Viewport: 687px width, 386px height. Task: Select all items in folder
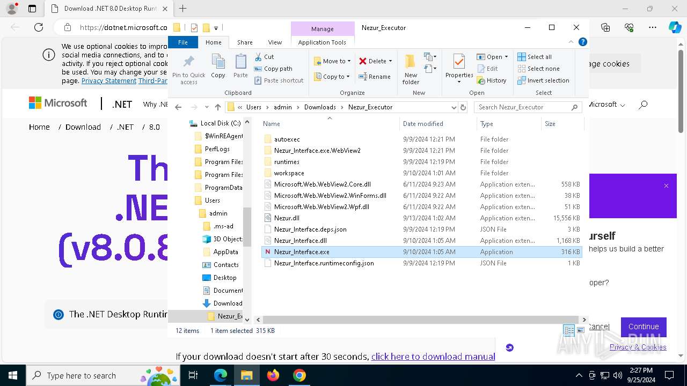click(534, 57)
